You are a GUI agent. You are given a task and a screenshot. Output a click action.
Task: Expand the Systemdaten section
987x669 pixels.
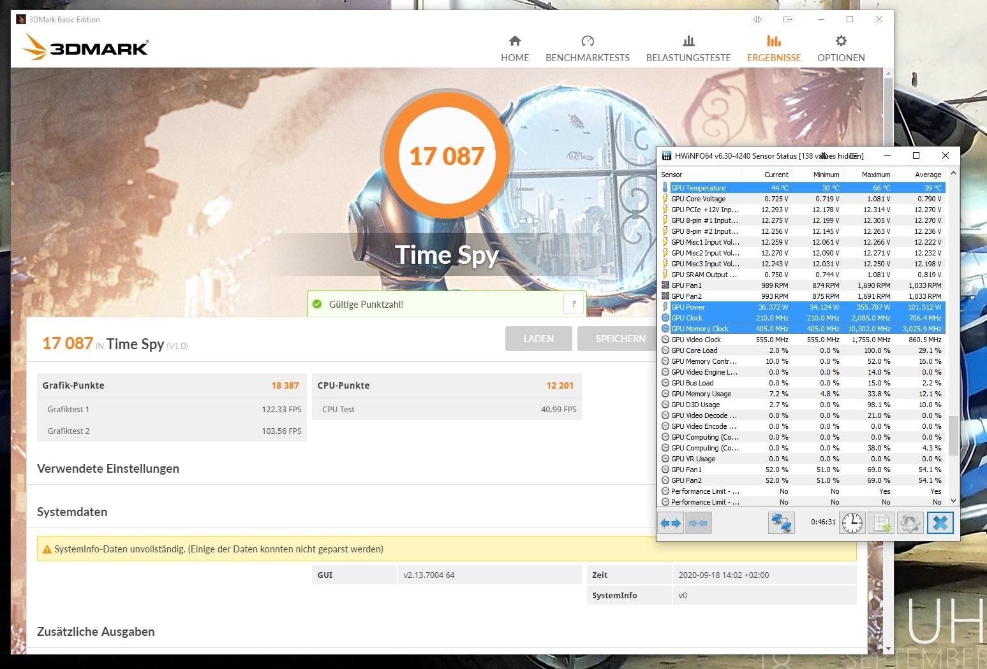click(x=72, y=512)
